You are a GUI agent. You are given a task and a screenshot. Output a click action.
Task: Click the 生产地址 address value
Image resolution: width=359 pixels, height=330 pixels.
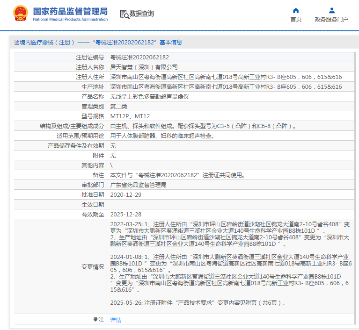click(x=226, y=86)
